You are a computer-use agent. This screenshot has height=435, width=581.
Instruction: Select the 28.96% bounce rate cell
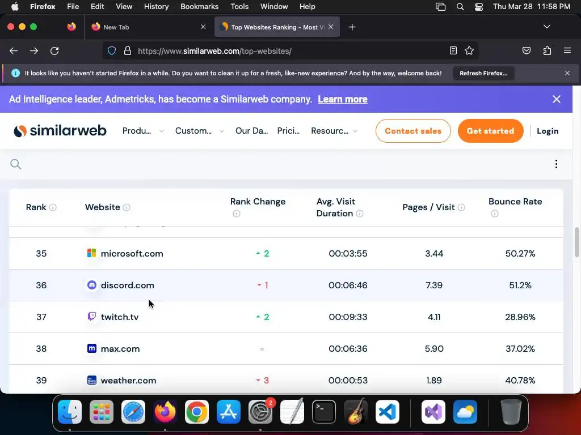[520, 317]
